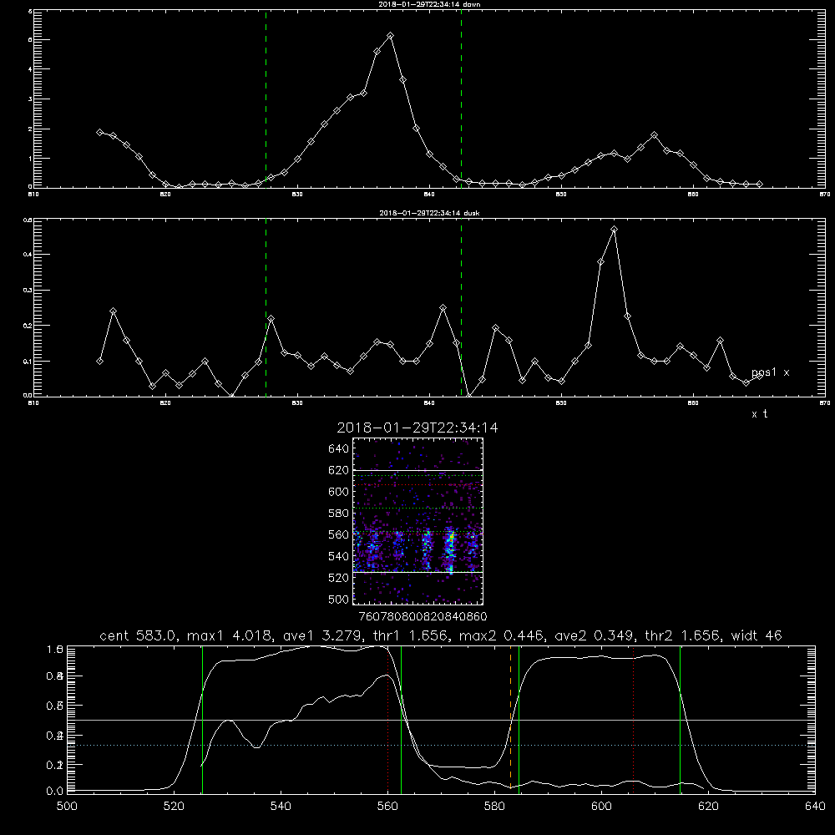
Task: Select the first data marker of dawn curve
Action: point(99,132)
